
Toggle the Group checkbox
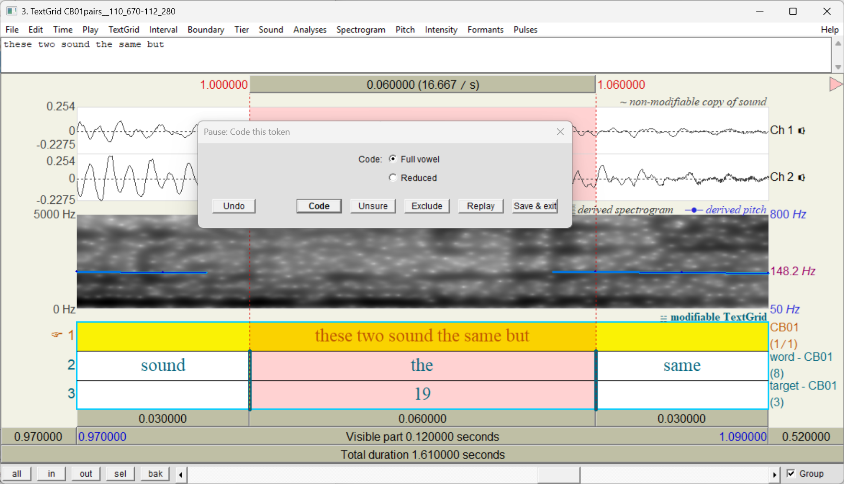coord(791,473)
